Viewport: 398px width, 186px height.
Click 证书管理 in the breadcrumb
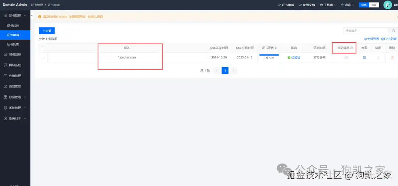pos(37,5)
